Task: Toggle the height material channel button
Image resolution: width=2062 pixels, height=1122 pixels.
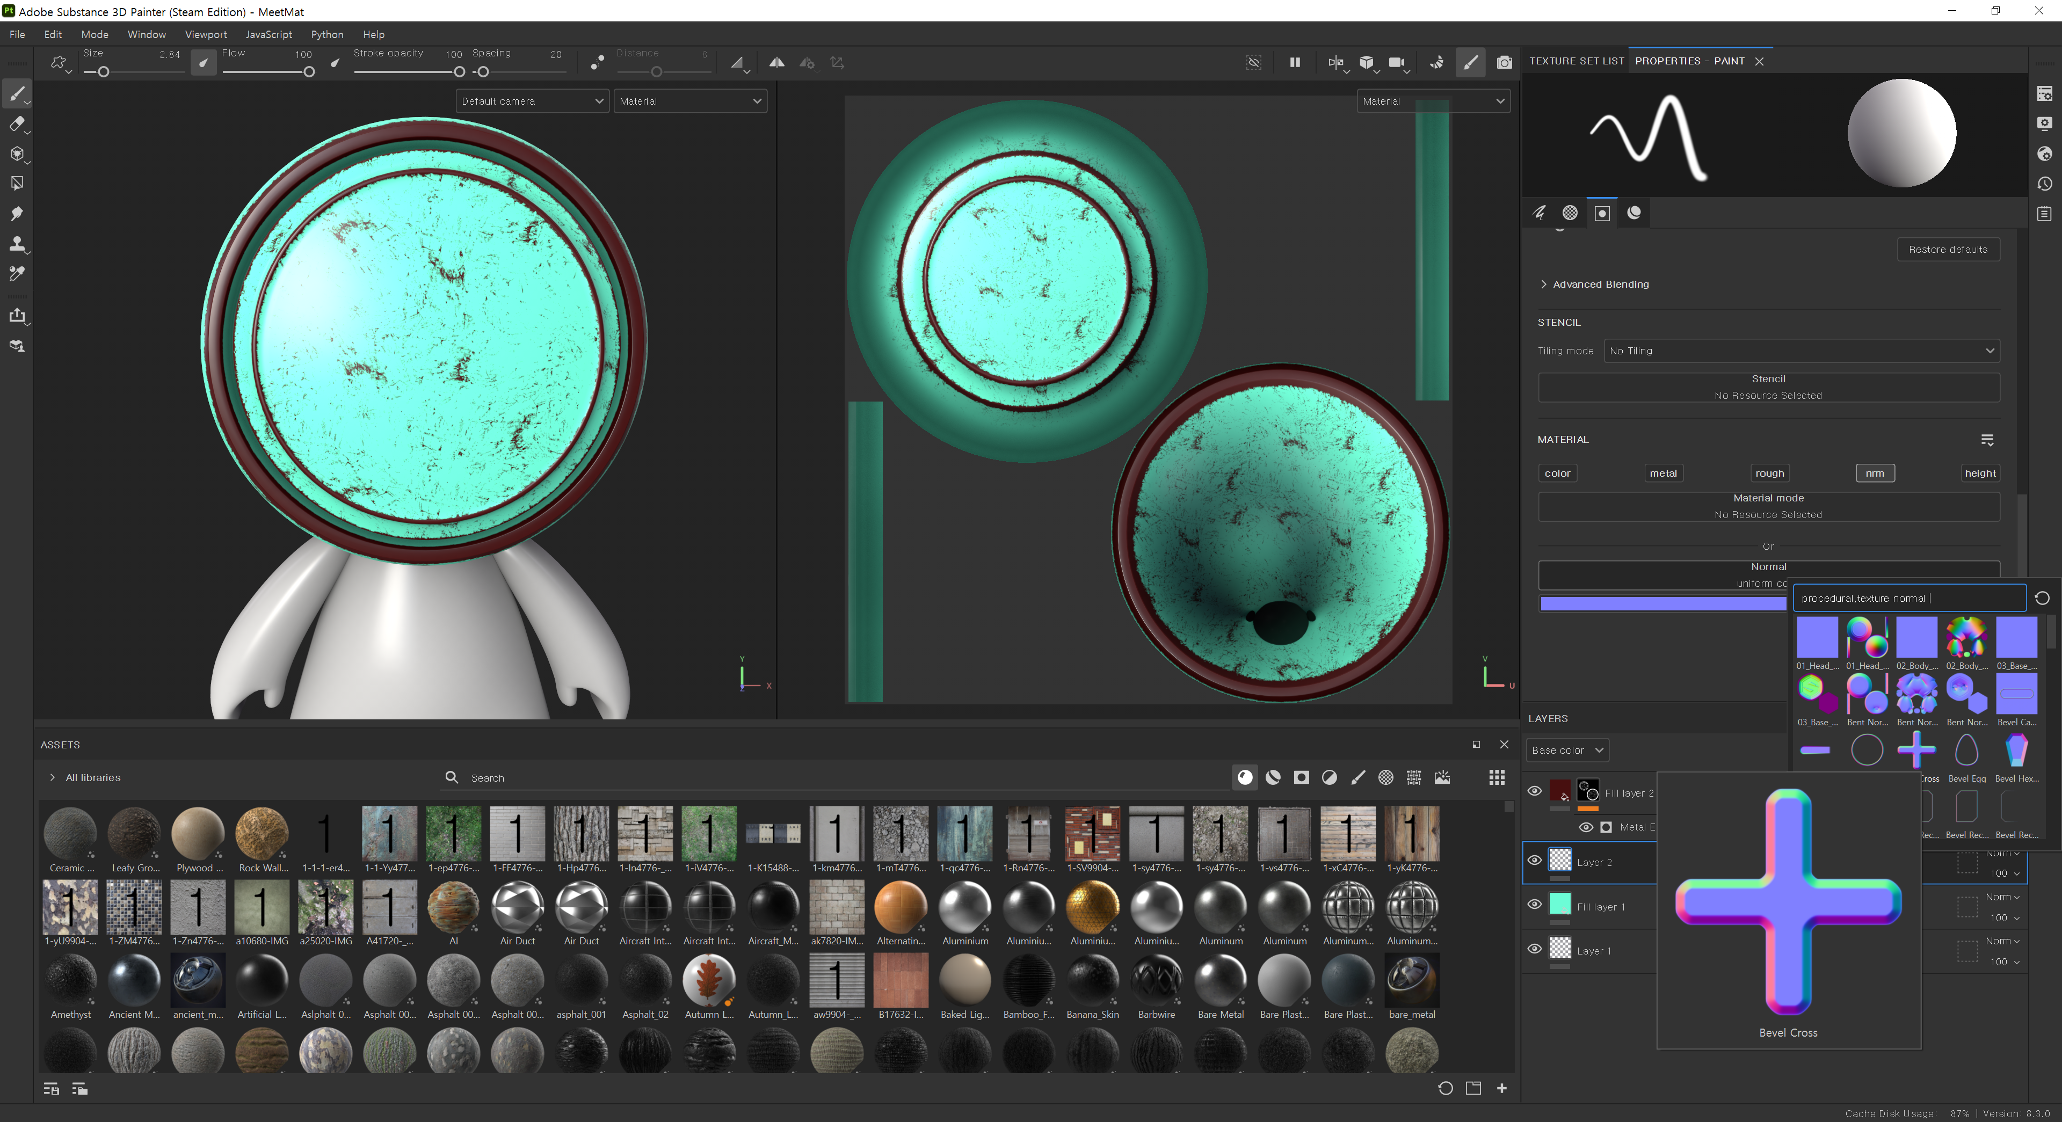Action: 1979,473
